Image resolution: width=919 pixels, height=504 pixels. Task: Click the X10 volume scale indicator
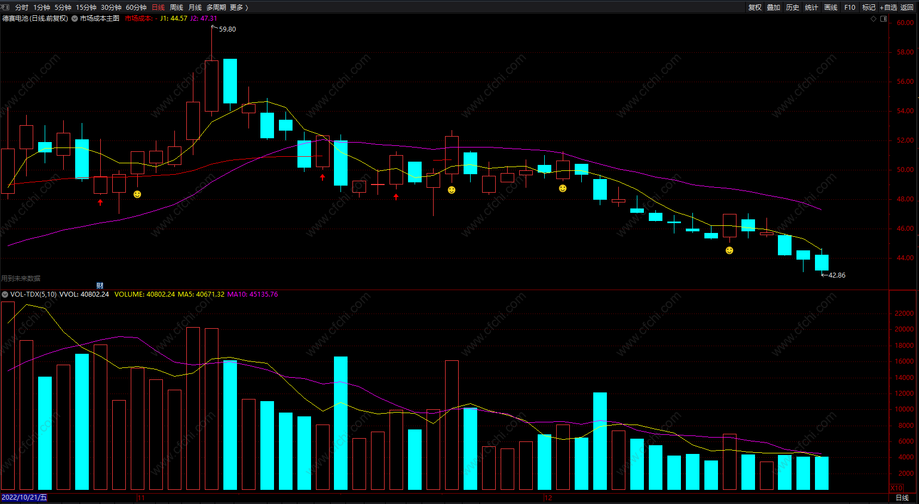point(896,488)
